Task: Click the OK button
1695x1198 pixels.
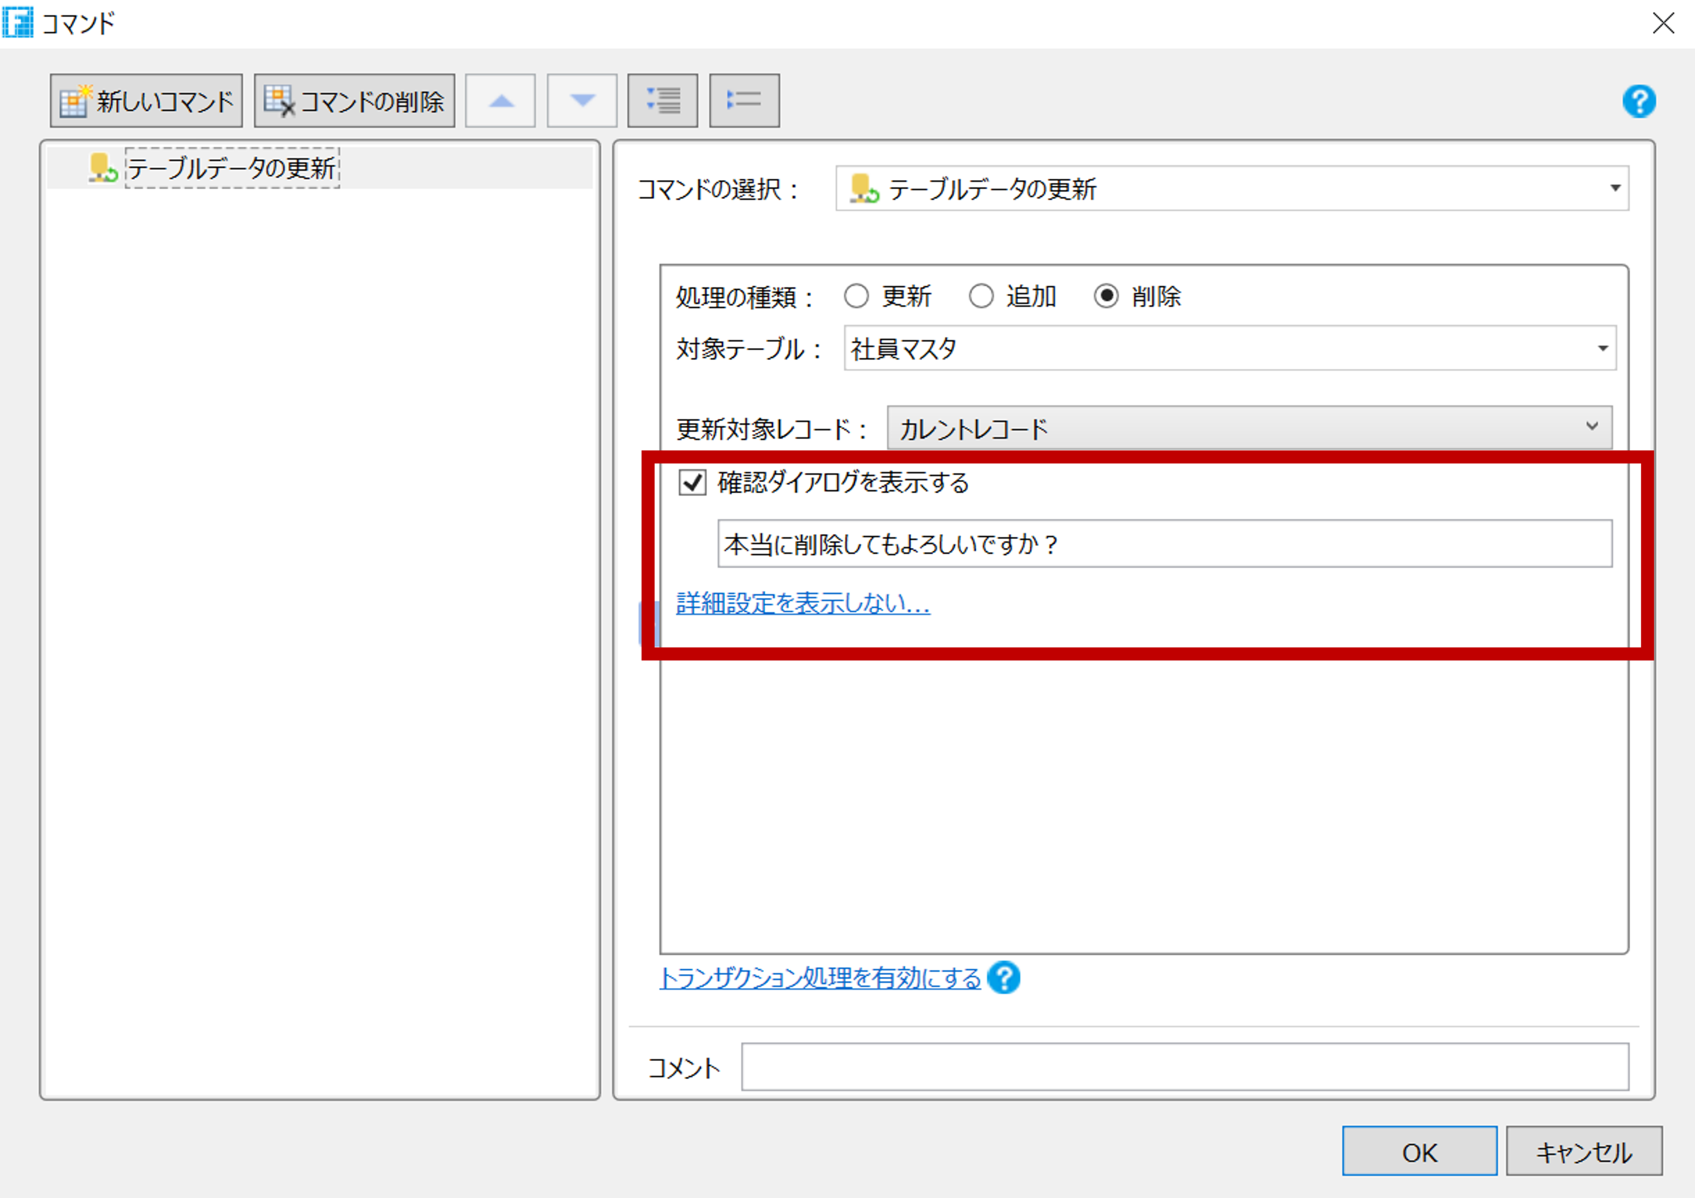Action: (x=1418, y=1152)
